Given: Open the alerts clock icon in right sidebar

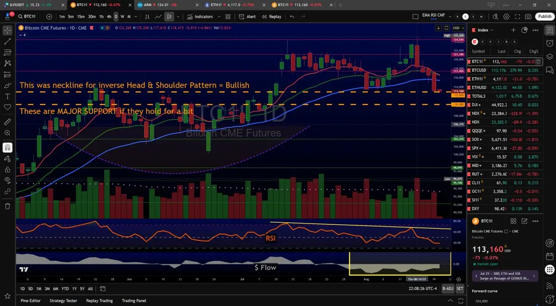Looking at the screenshot, I should click(x=549, y=44).
